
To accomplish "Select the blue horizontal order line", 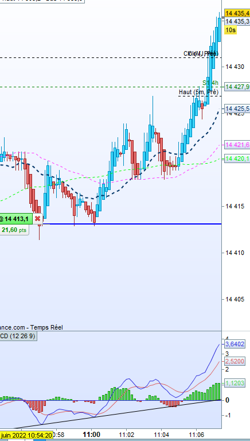I will point(132,224).
